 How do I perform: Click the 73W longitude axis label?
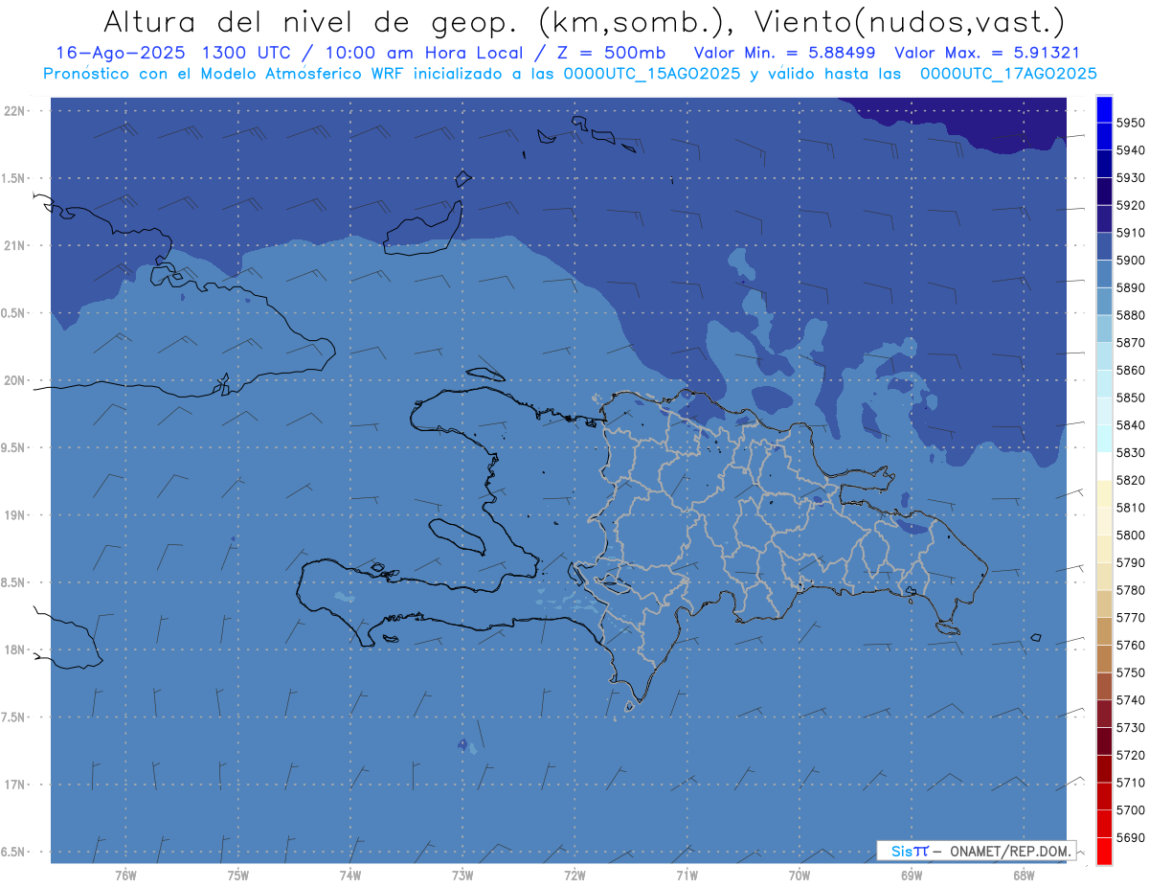click(x=462, y=875)
